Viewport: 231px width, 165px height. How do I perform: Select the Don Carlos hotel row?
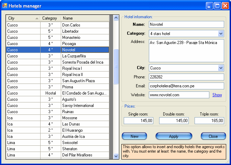point(58,25)
